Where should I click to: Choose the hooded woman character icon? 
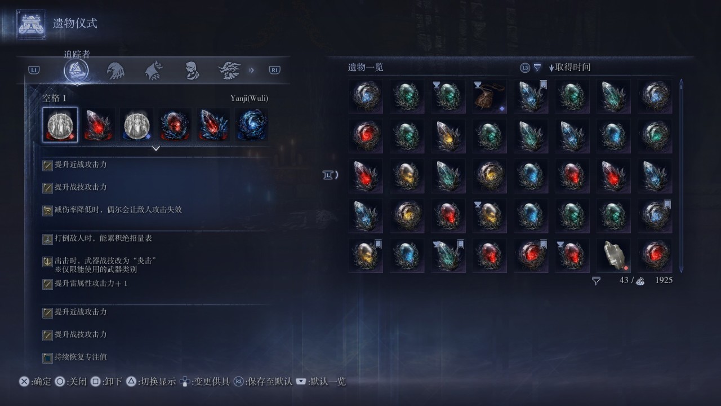pos(192,70)
